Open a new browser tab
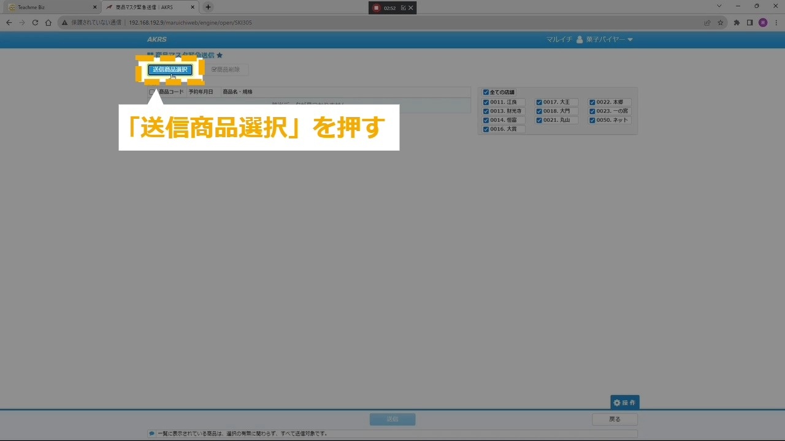Image resolution: width=785 pixels, height=441 pixels. click(208, 7)
